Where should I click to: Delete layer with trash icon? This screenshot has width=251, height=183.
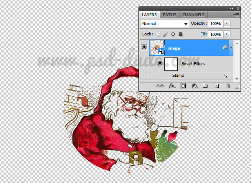pyautogui.click(x=228, y=86)
